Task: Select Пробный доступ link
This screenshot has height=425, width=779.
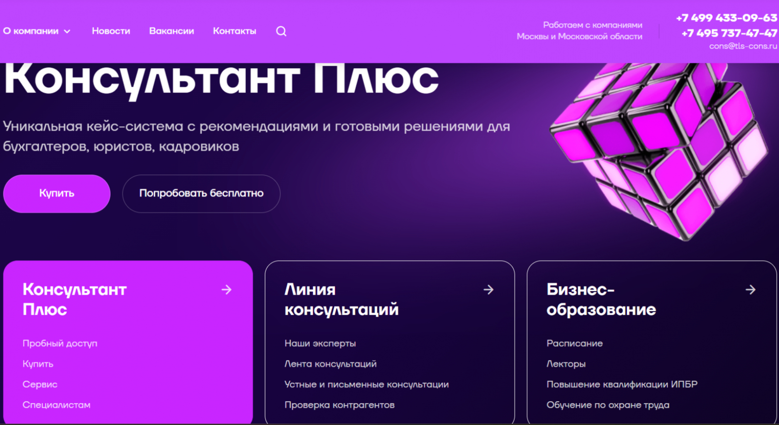Action: point(60,344)
